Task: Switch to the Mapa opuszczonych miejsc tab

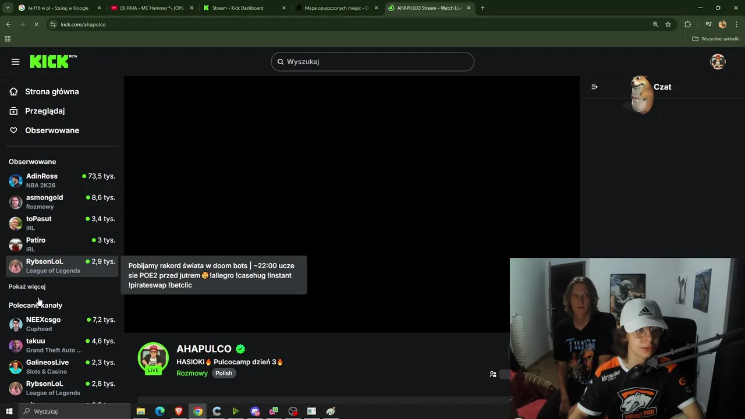Action: click(x=338, y=8)
